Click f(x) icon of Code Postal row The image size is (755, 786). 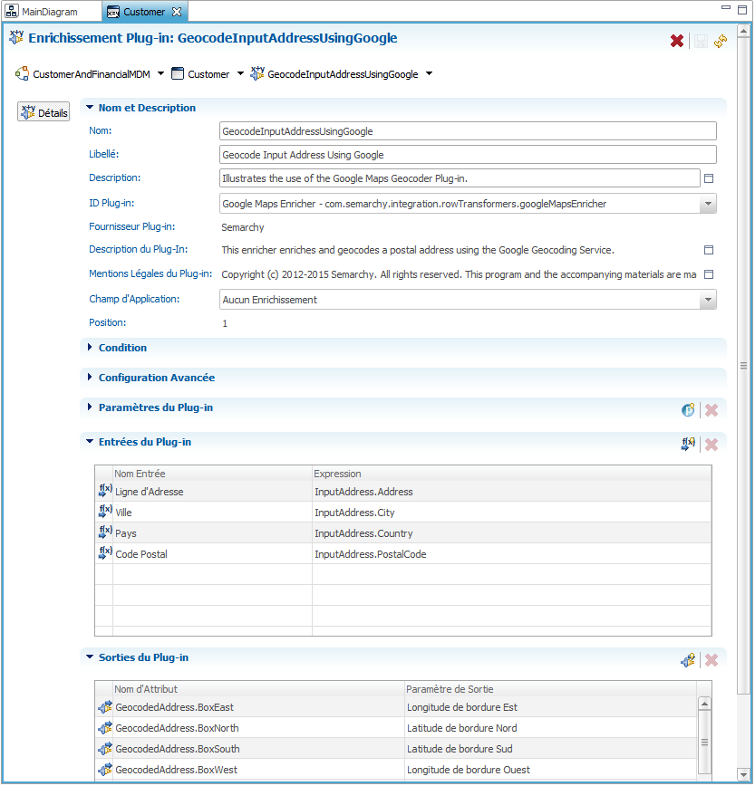pyautogui.click(x=105, y=553)
